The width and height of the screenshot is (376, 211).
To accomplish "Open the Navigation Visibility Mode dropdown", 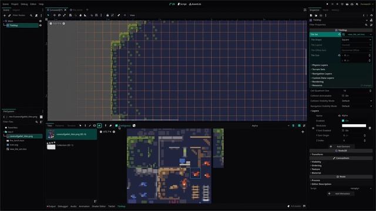I will tap(357, 106).
